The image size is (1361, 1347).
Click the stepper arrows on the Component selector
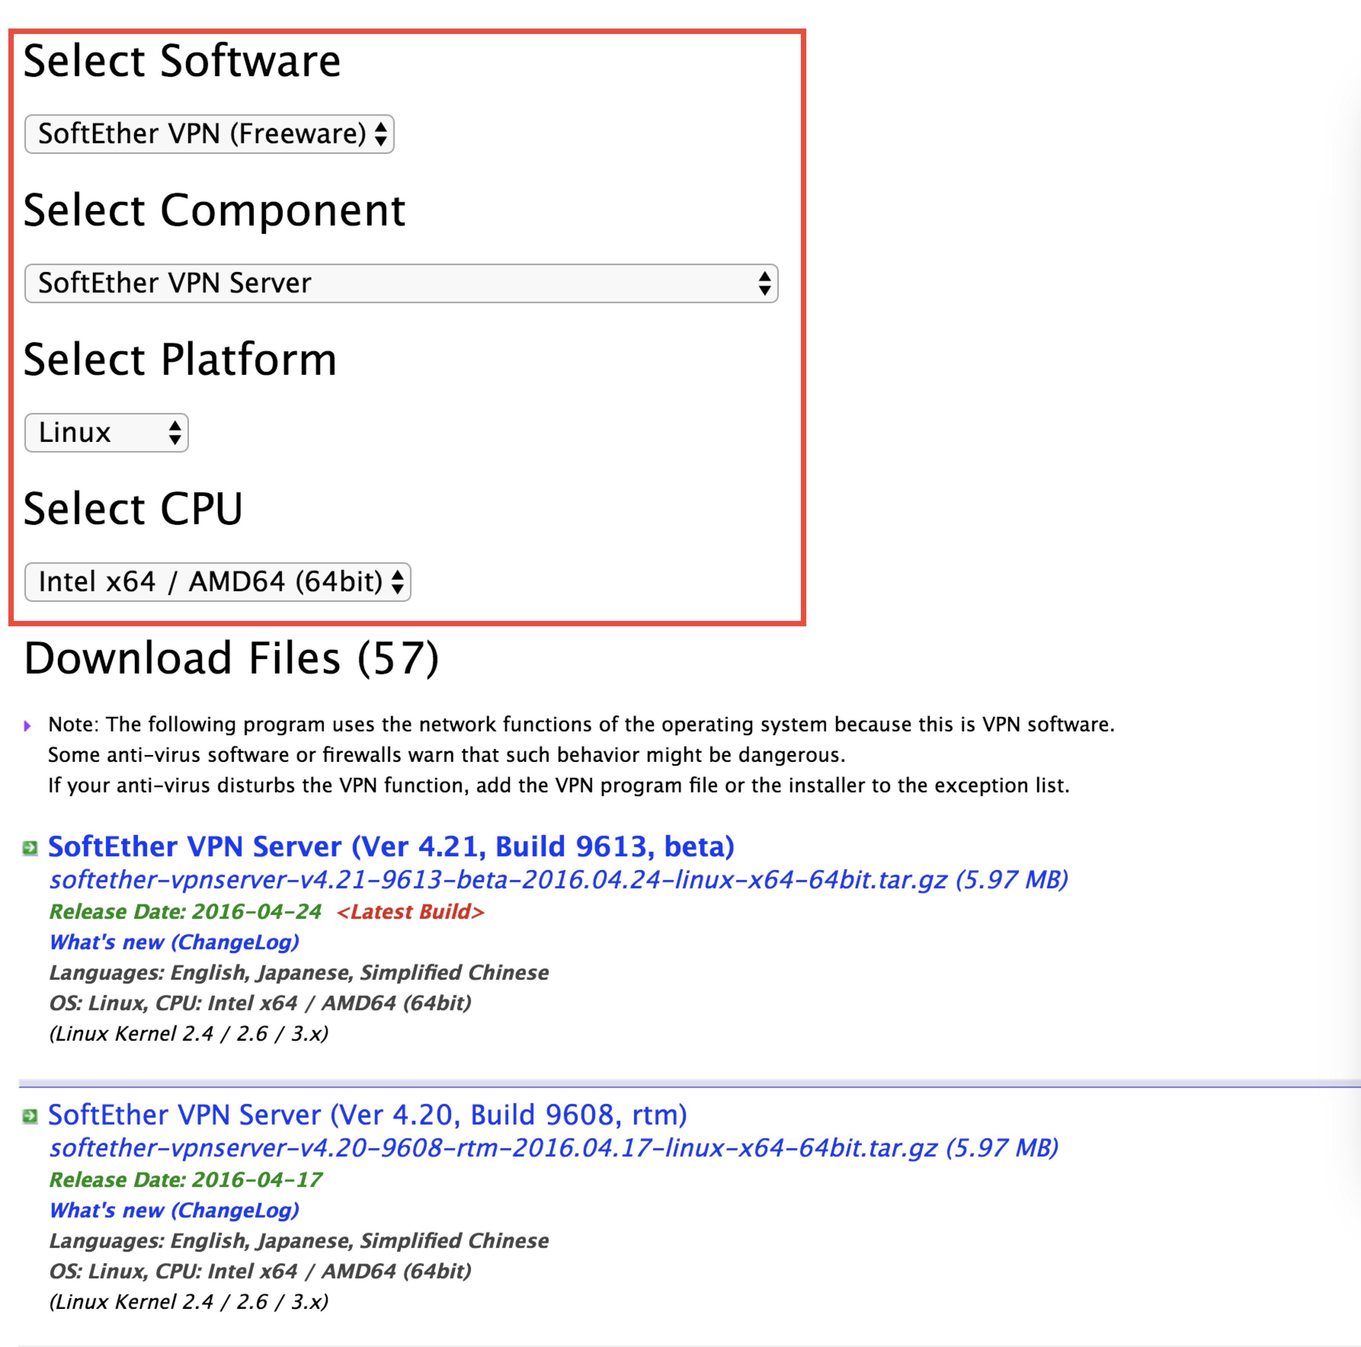766,283
